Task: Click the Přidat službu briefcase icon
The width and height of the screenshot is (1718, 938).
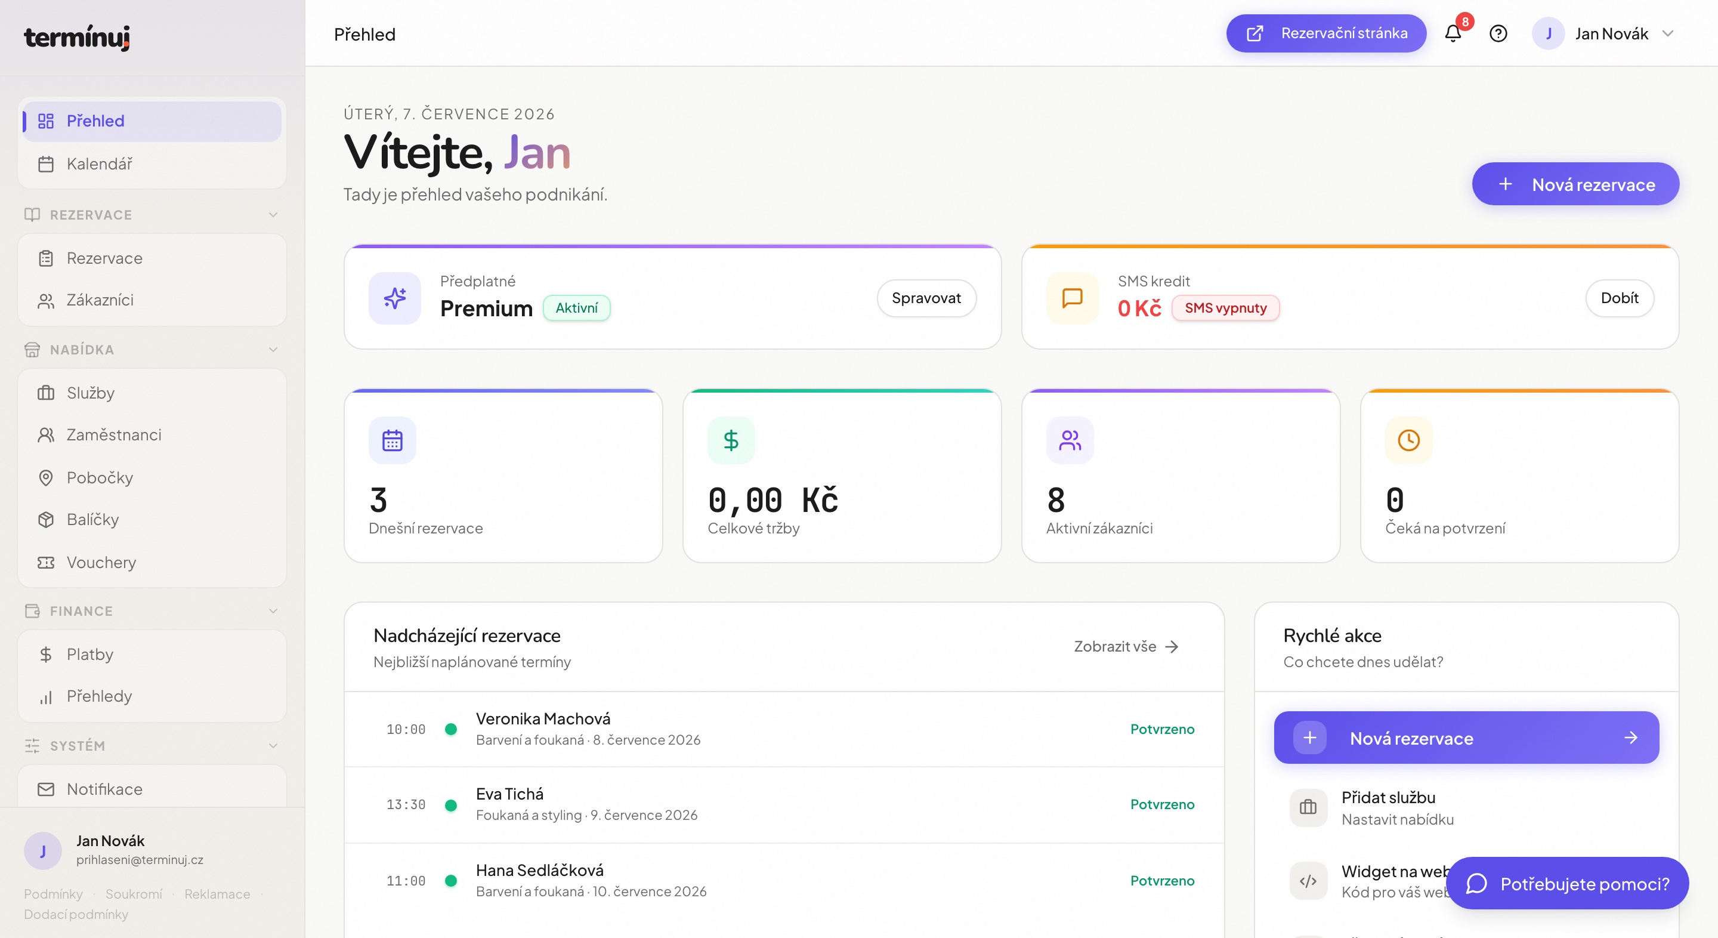Action: 1308,808
